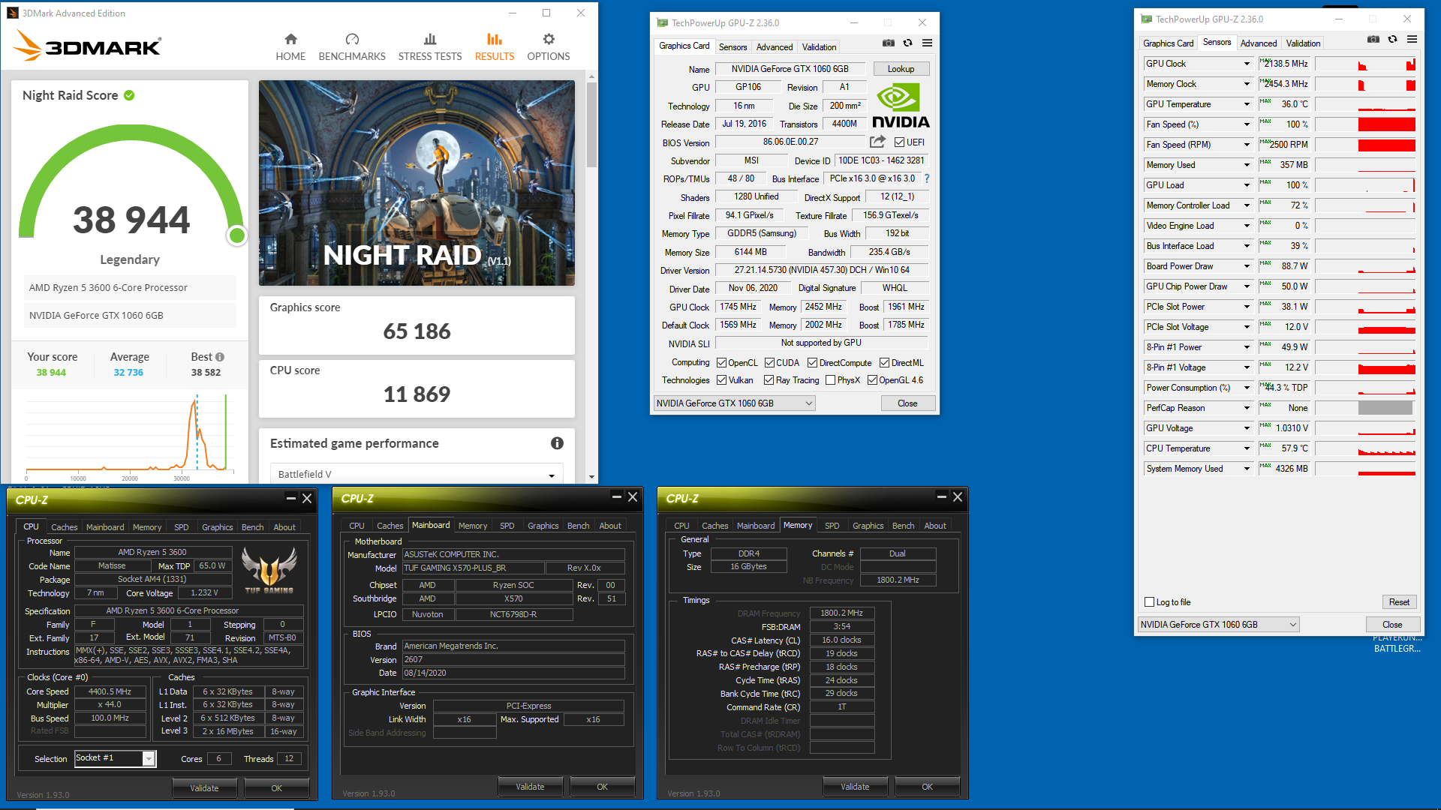Toggle the UEFI checkbox in GPU-Z
This screenshot has width=1441, height=810.
(899, 142)
